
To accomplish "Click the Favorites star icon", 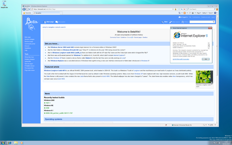I will tap(24, 13).
